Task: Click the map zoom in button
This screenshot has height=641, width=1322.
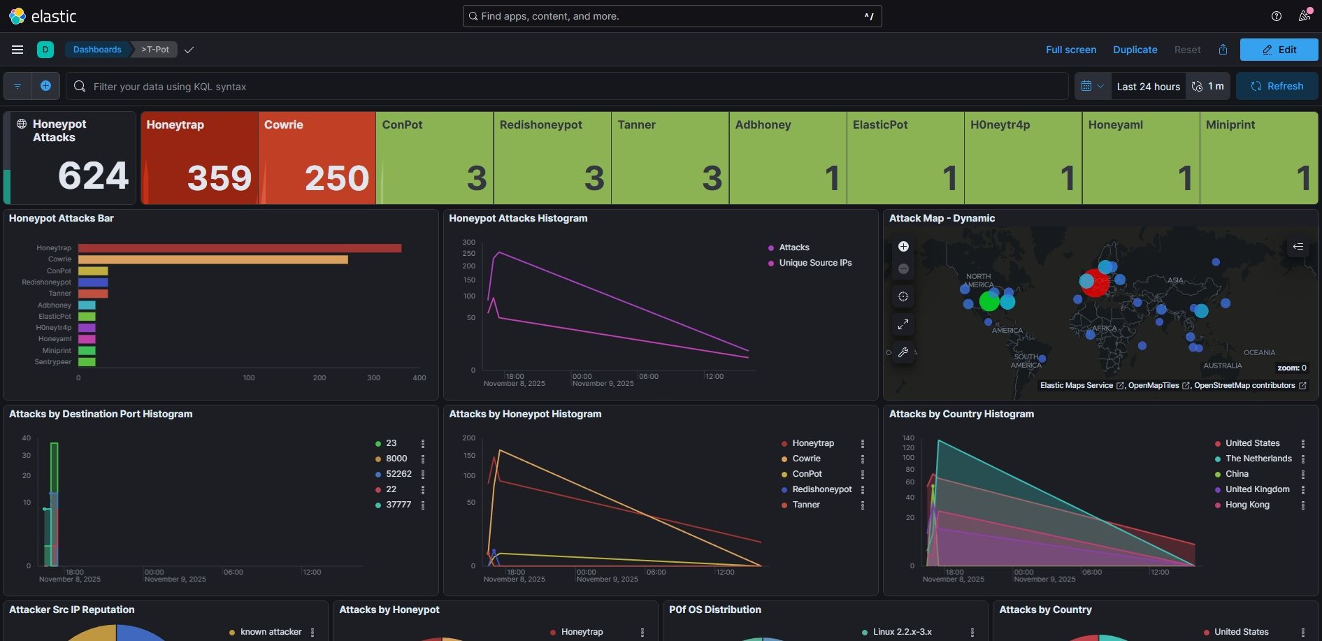Action: [x=903, y=247]
